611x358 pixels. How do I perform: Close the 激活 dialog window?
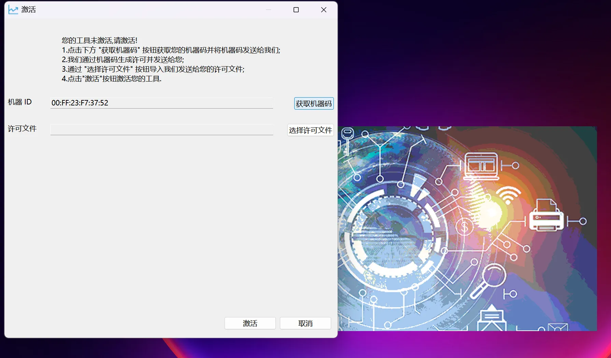(324, 10)
